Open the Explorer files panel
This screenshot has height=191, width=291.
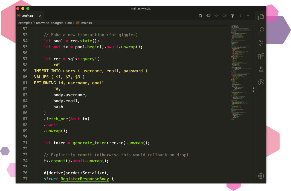click(261, 17)
